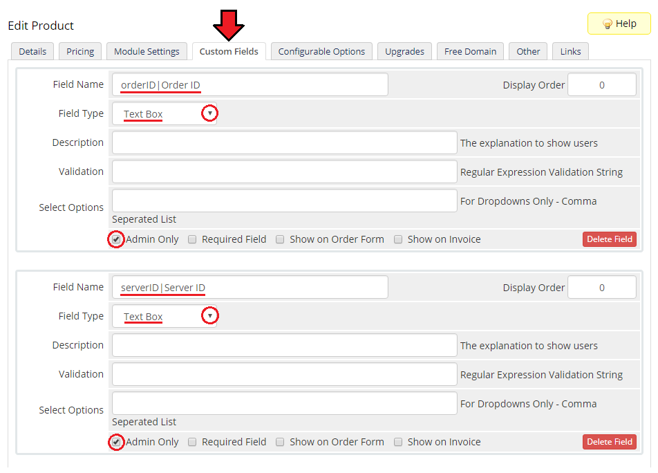This screenshot has width=658, height=473.
Task: Click Validation input for Server ID field
Action: pyautogui.click(x=285, y=374)
